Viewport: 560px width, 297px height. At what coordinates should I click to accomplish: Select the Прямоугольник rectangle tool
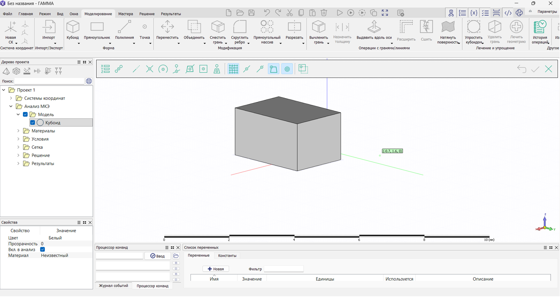[x=97, y=31]
